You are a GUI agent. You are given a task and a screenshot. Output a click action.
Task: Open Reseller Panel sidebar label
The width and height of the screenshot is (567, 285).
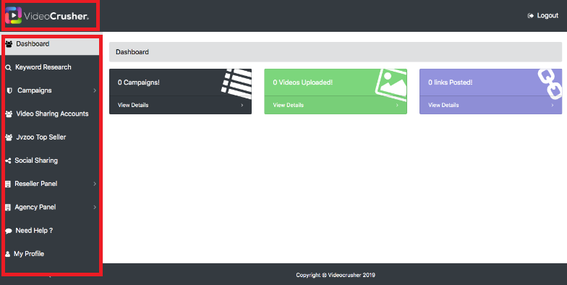[x=36, y=184]
